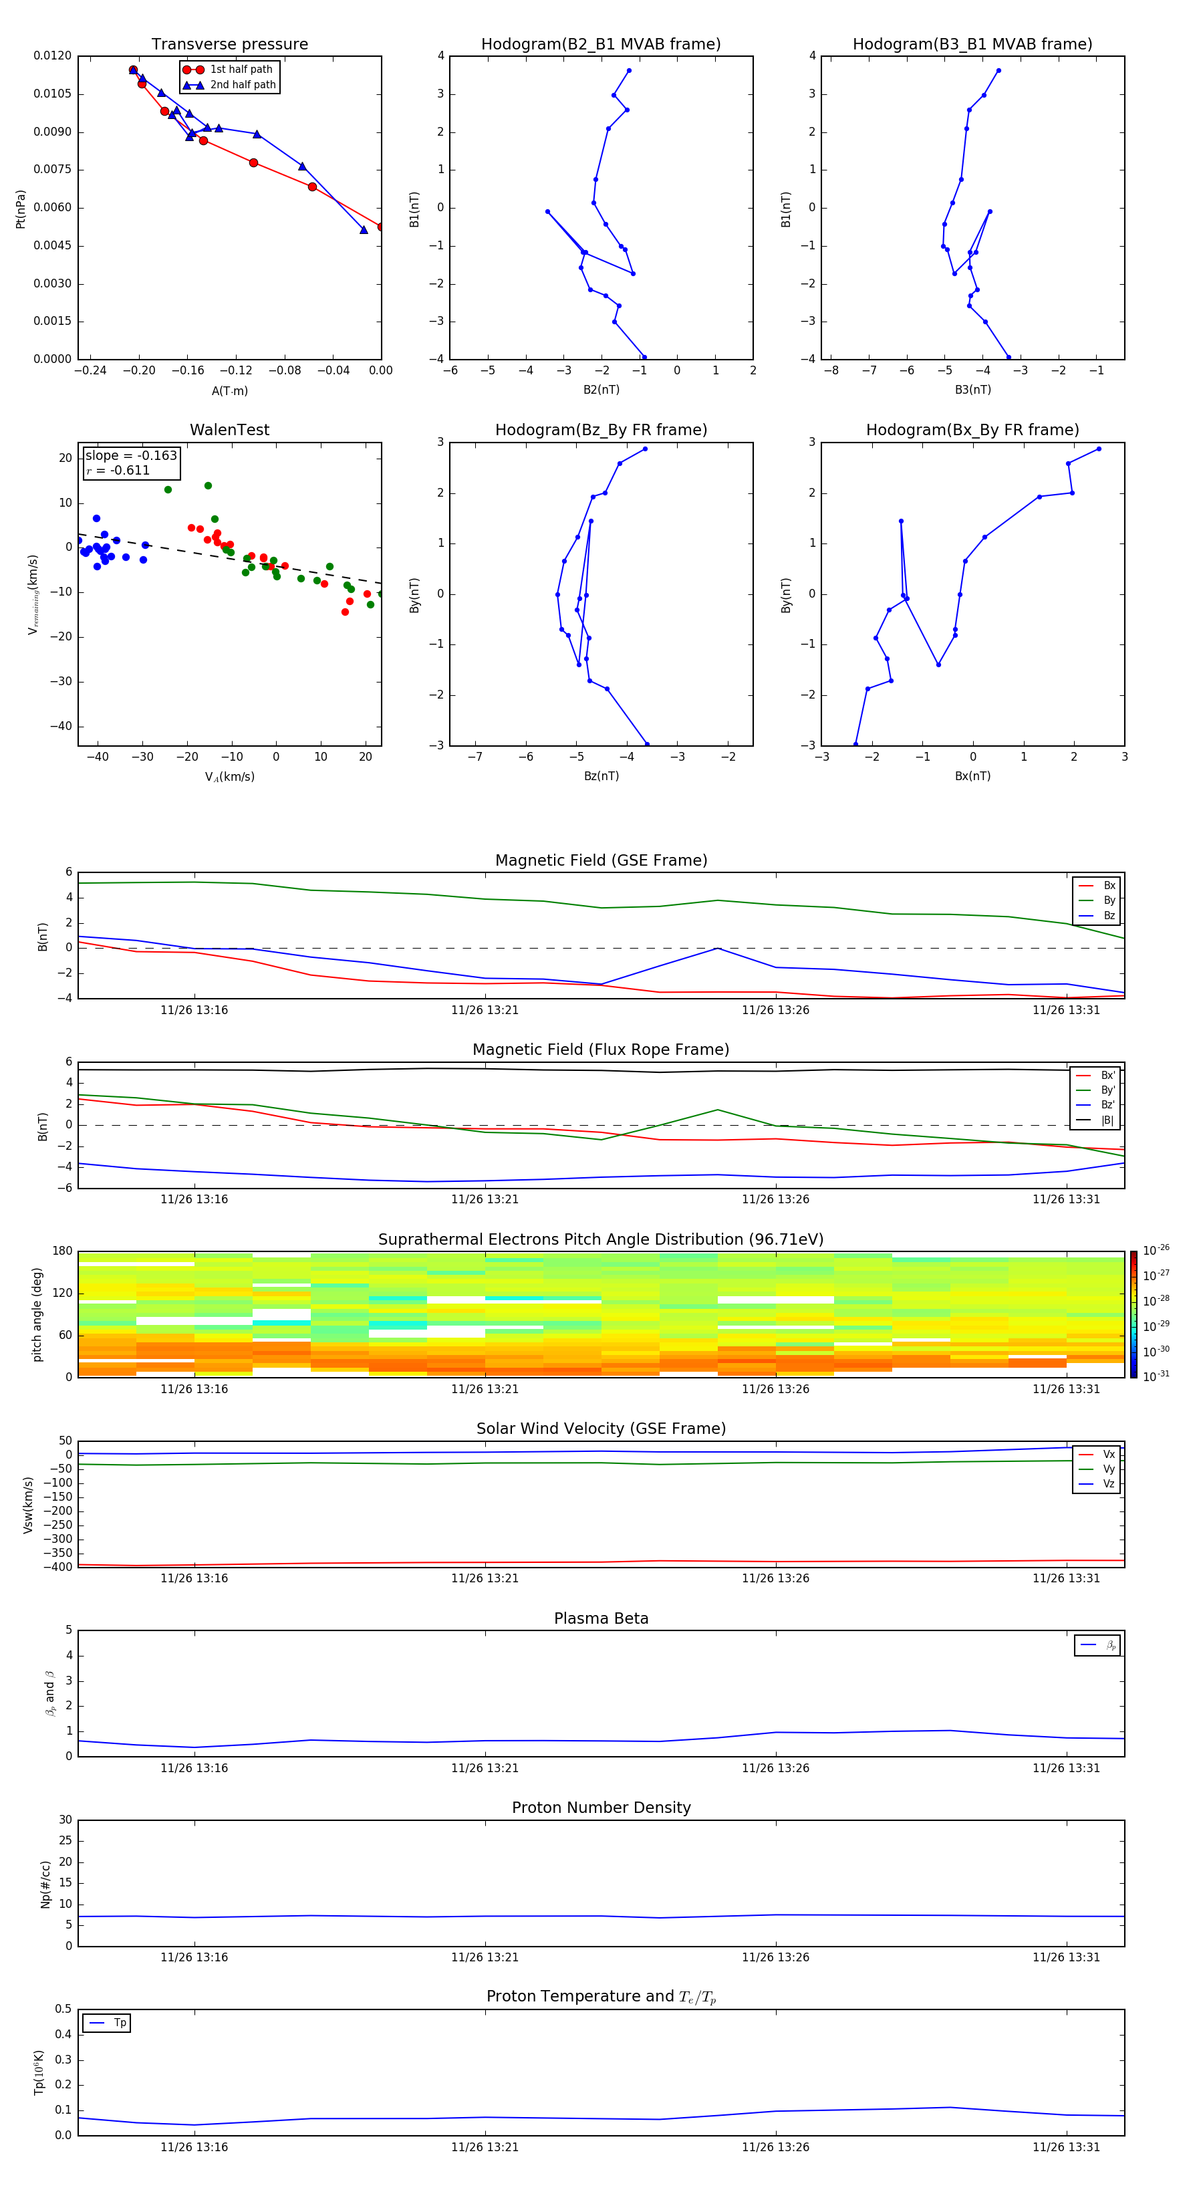Click the '10^-31' colorbar tick label
The width and height of the screenshot is (1203, 2206).
click(1156, 1376)
